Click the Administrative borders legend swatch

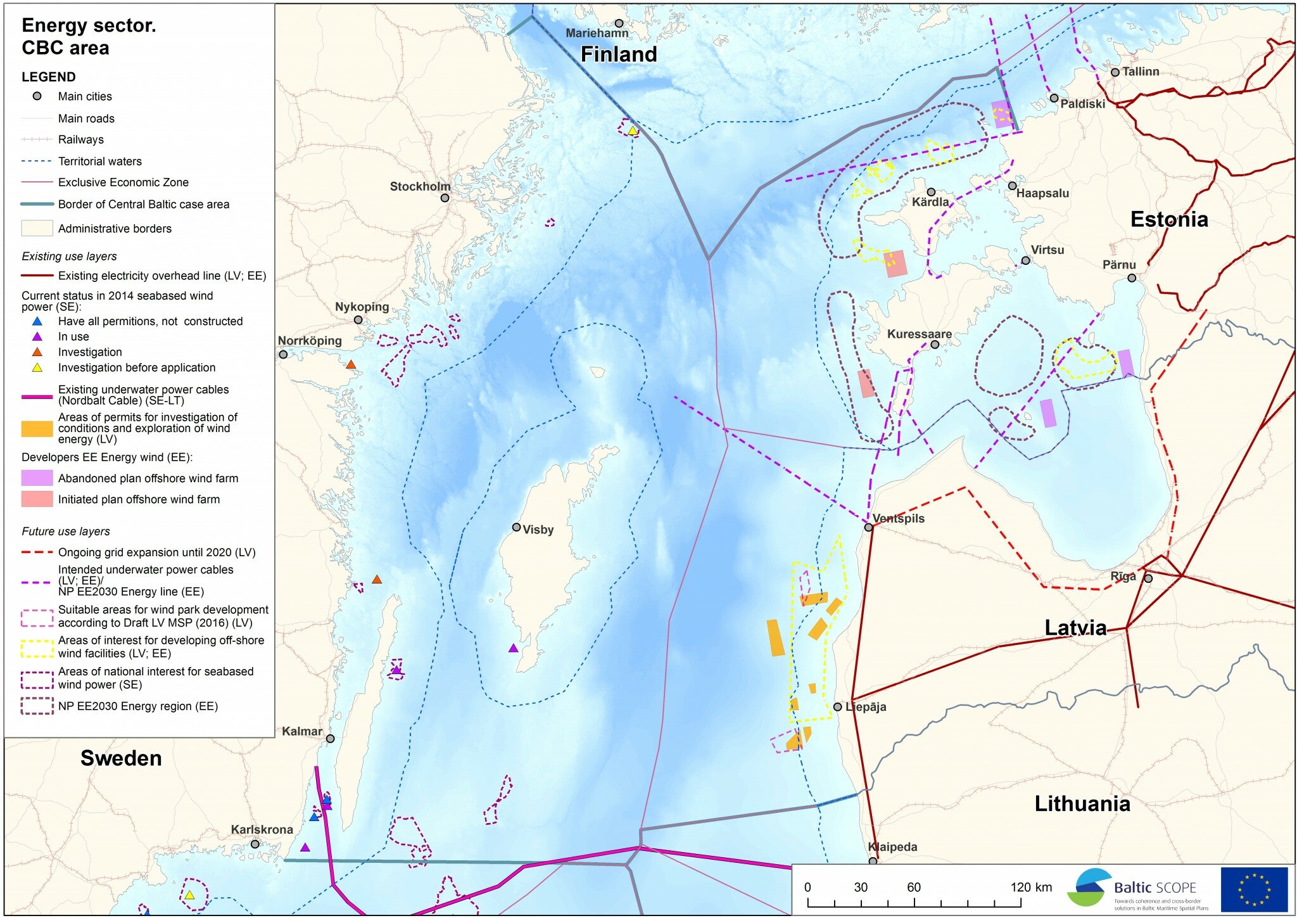point(37,229)
